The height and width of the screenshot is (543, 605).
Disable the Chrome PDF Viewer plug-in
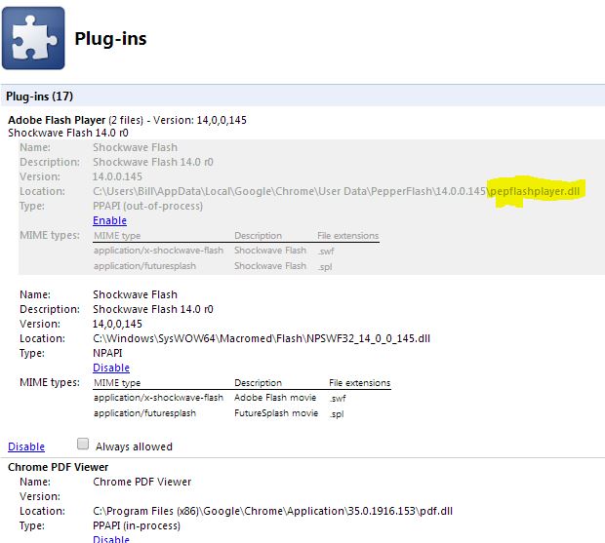click(111, 538)
